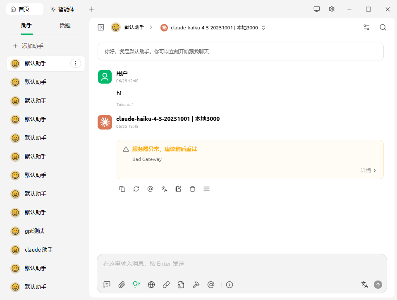Click the user message text hi
Screen dimensions: 397x300
119,93
